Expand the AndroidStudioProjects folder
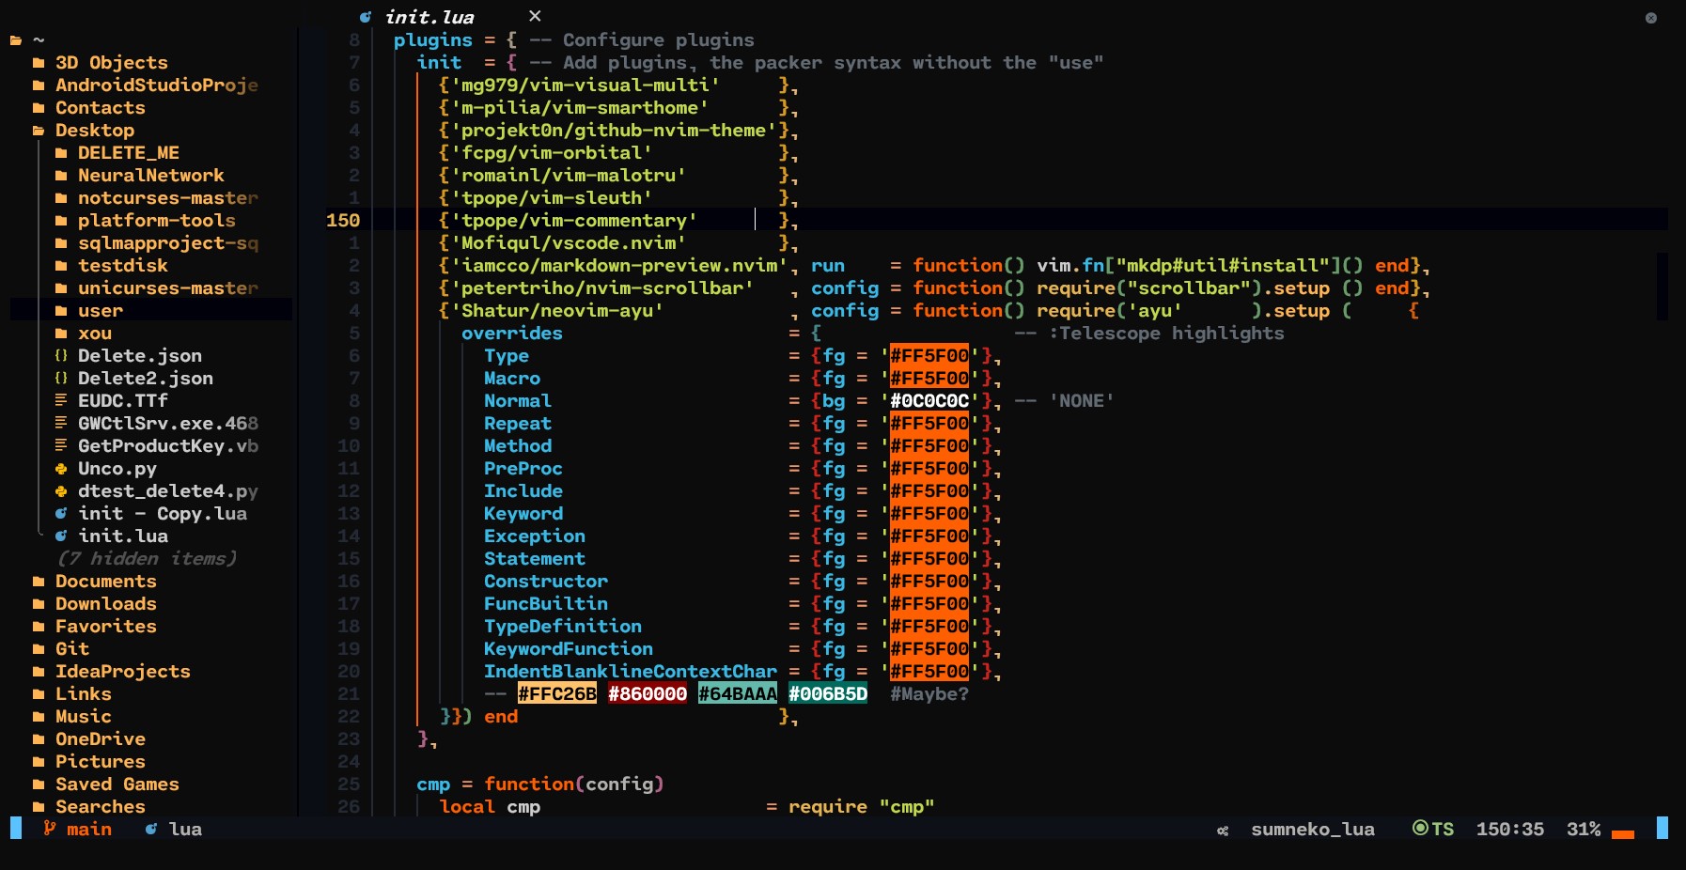The height and width of the screenshot is (870, 1686). (156, 85)
